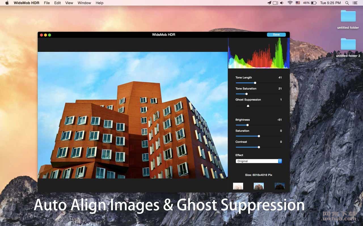The height and width of the screenshot is (226, 363).
Task: Open the WidsMob HDR application menu
Action: coord(26,3)
